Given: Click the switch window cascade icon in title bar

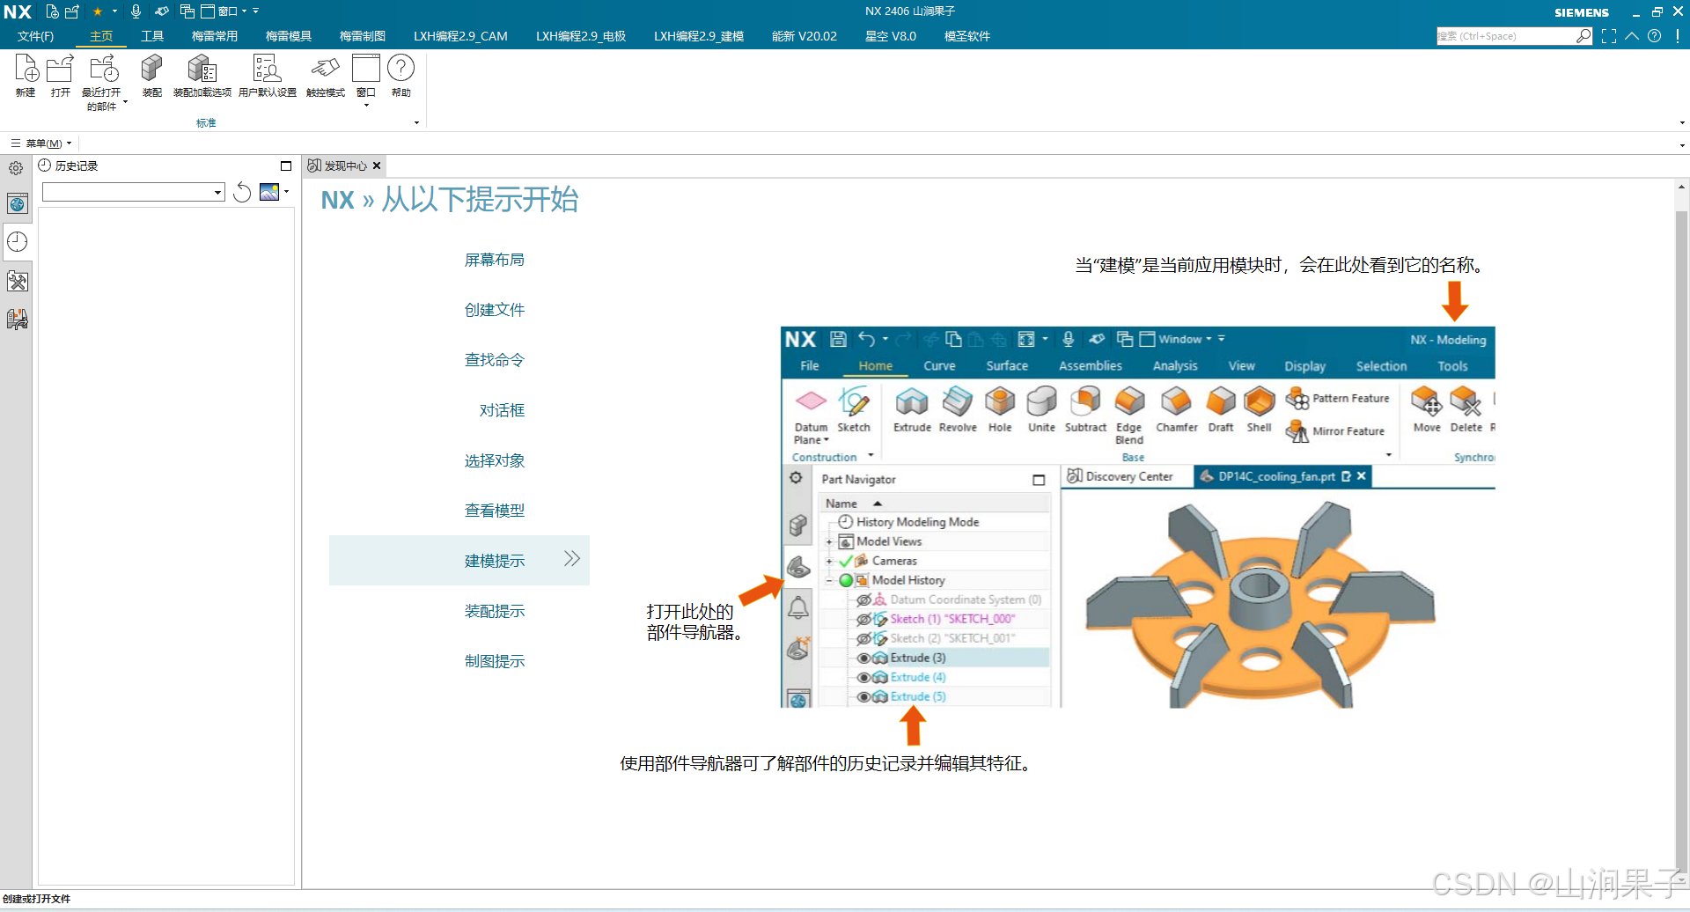Looking at the screenshot, I should [187, 11].
